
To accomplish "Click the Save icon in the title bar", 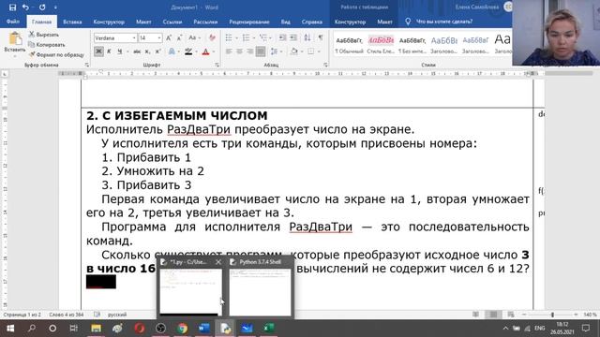I will pyautogui.click(x=12, y=7).
